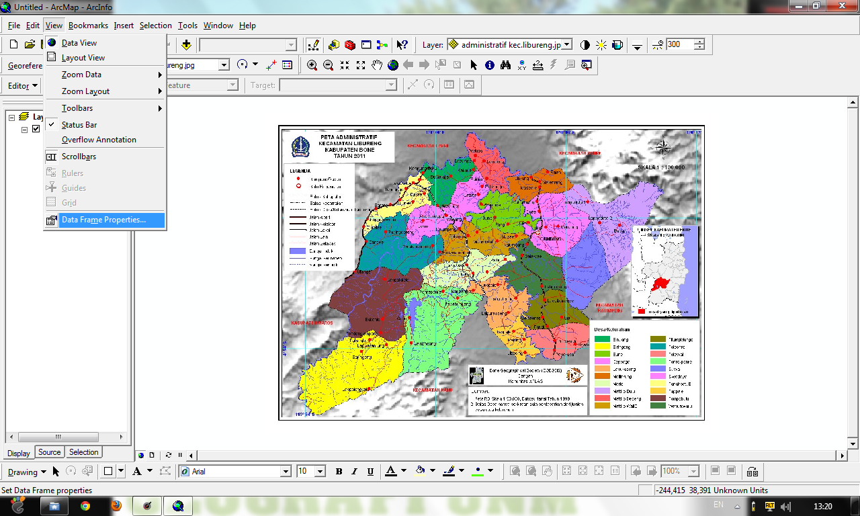The width and height of the screenshot is (860, 516).
Task: Select the Measure ruler tool
Action: pyautogui.click(x=538, y=65)
